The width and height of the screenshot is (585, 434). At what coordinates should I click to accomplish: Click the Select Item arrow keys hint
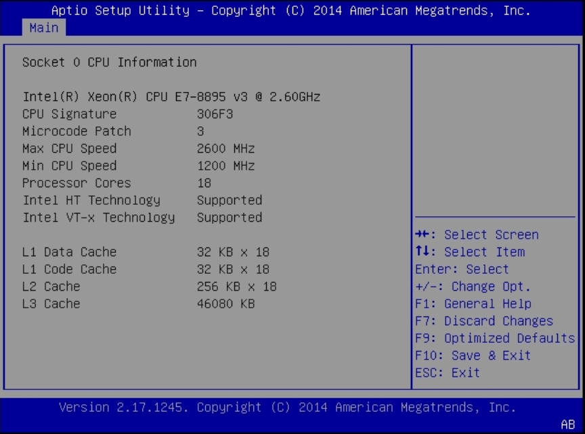(x=470, y=252)
